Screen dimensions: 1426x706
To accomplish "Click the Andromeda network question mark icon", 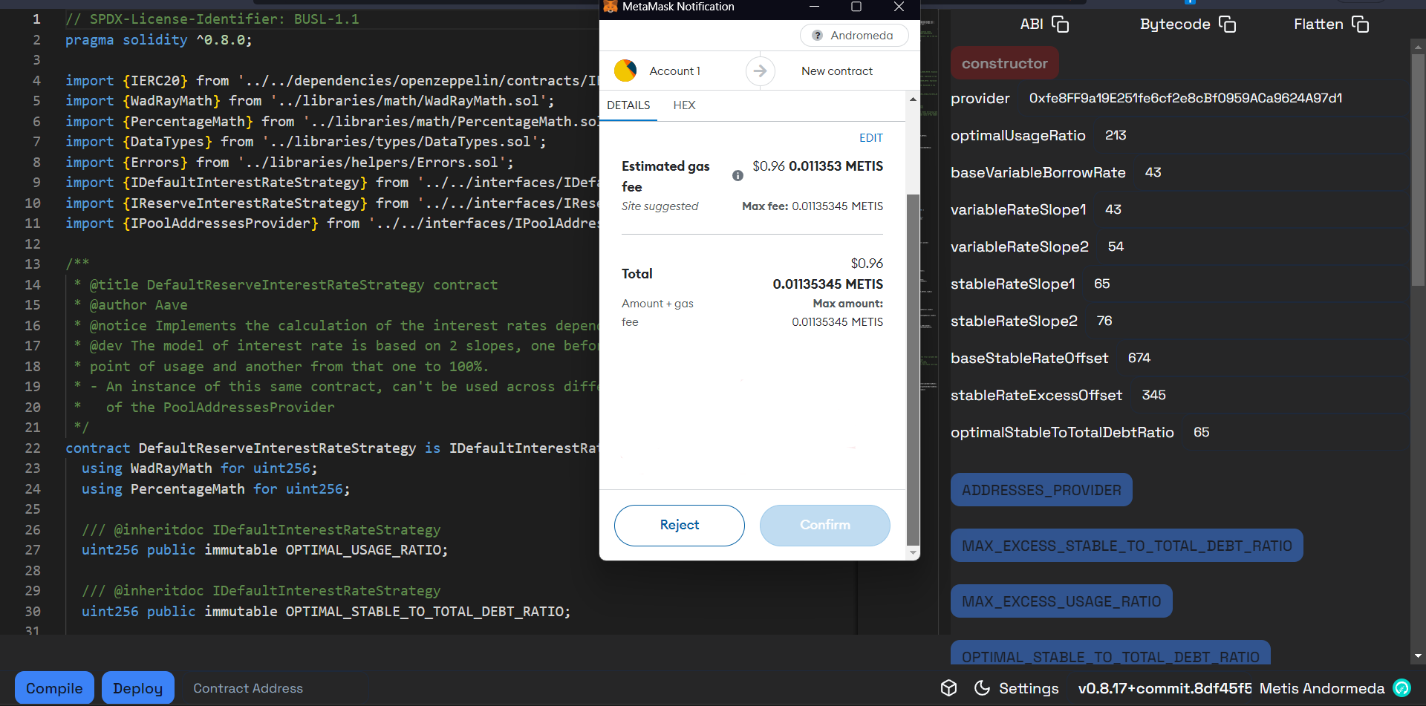I will pyautogui.click(x=817, y=36).
